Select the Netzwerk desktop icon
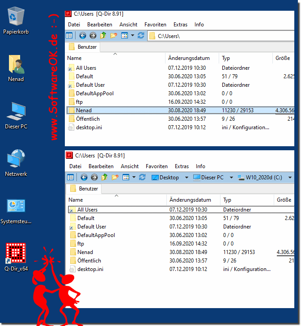The image size is (301, 326). click(x=16, y=163)
